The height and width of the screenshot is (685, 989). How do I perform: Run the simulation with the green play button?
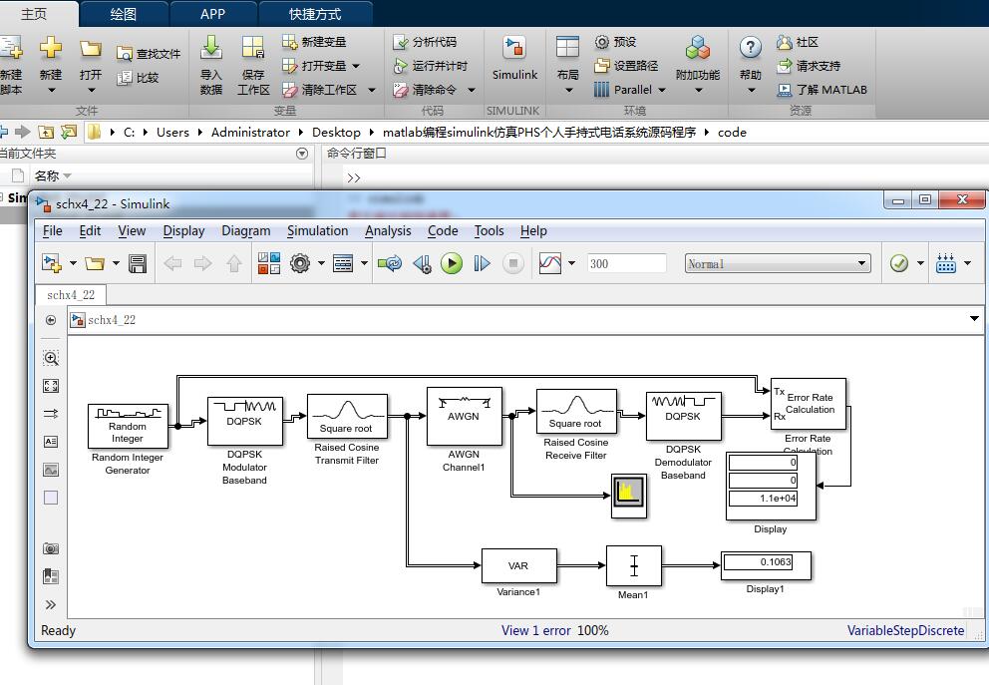[452, 263]
